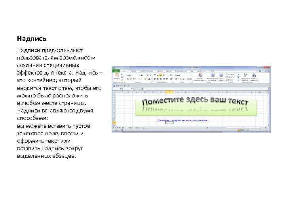Click the formula bar input area
285x213 pixels.
[206, 89]
